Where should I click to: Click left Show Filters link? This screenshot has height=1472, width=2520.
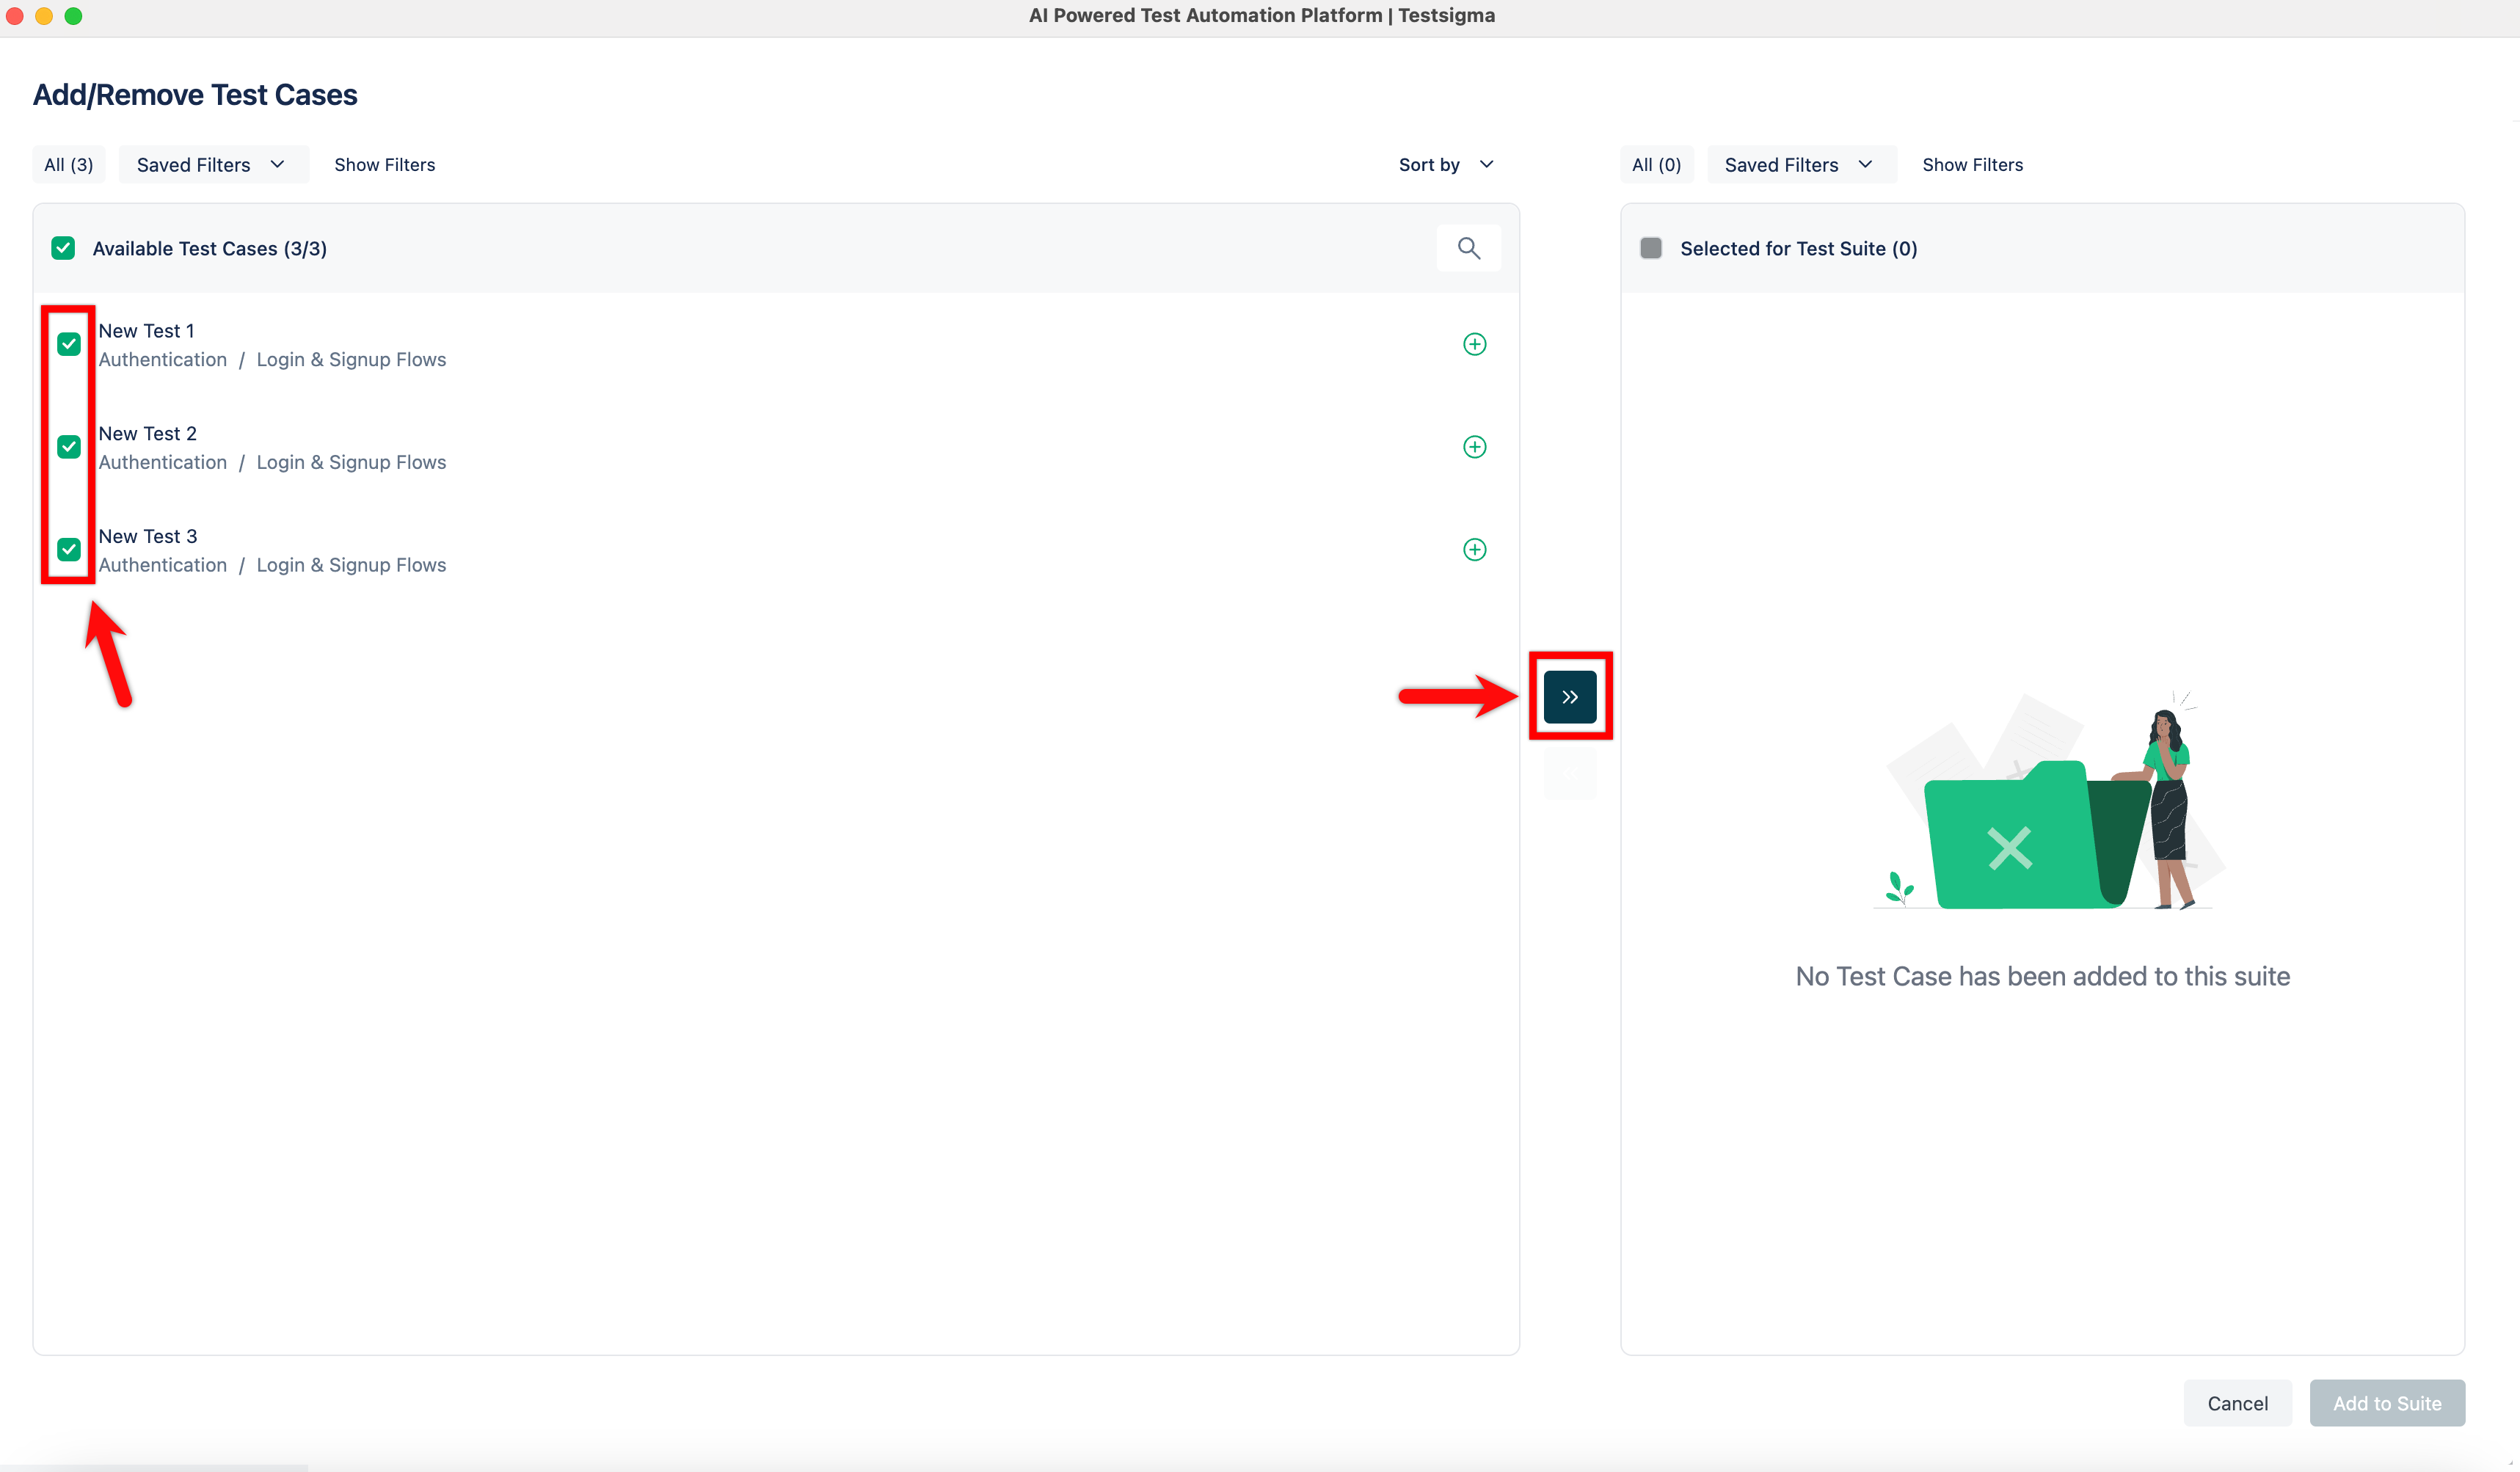(x=384, y=165)
